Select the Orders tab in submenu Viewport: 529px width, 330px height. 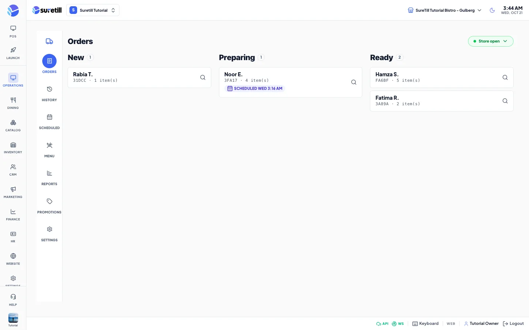[49, 64]
